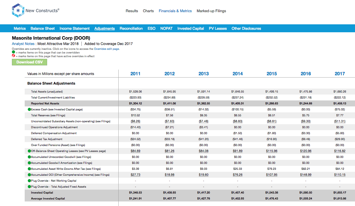Open the 2015 column header link
This screenshot has width=355, height=206.
pyautogui.click(x=272, y=74)
